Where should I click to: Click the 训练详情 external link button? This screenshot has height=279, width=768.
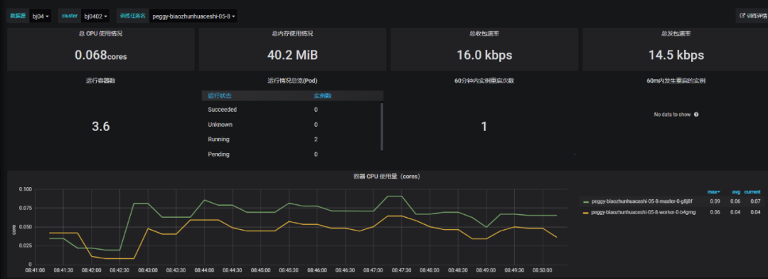(x=752, y=16)
